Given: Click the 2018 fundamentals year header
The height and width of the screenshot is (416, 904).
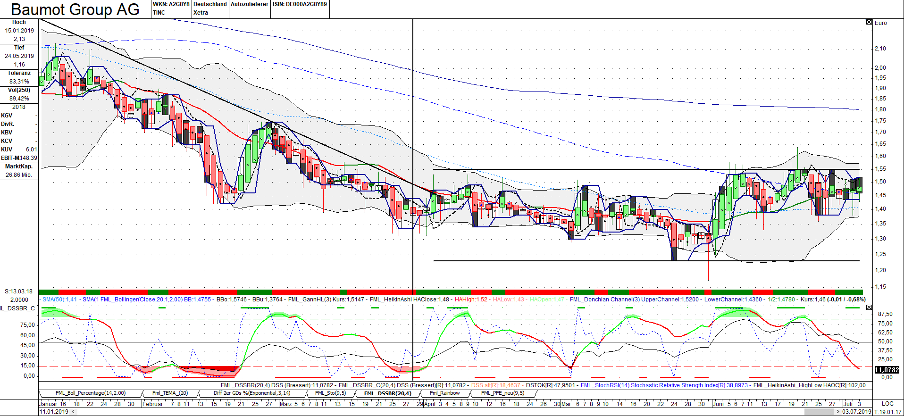Looking at the screenshot, I should click(19, 107).
